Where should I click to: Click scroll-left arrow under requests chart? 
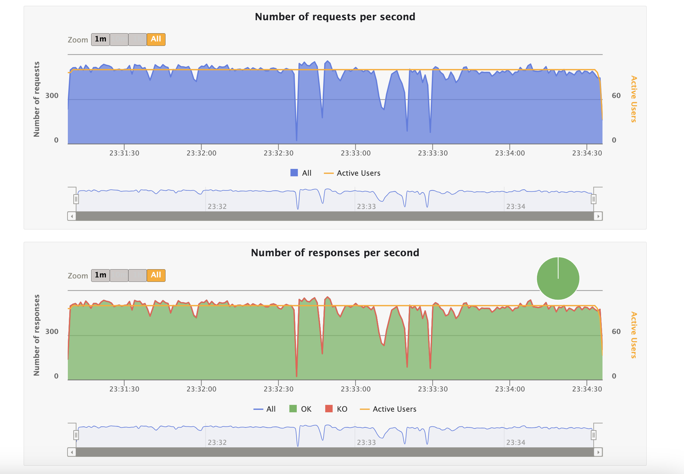72,216
